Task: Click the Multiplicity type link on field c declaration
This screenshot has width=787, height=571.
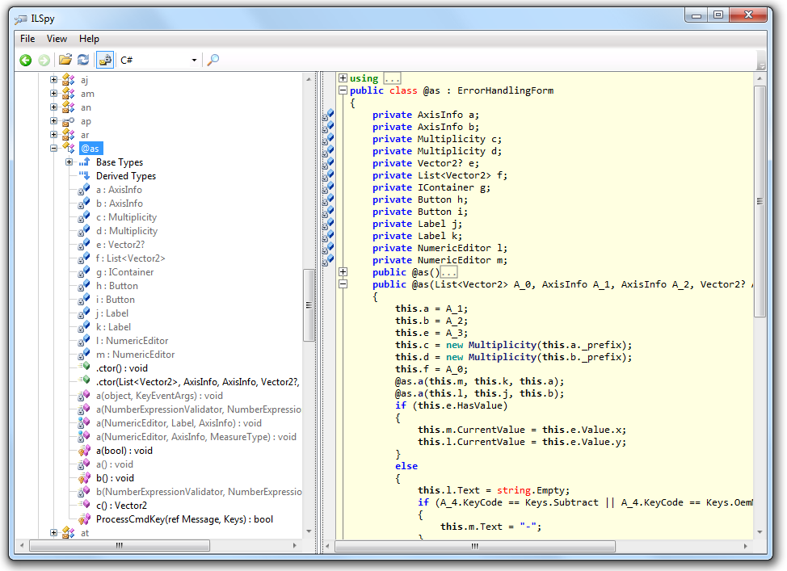Action: (x=451, y=139)
